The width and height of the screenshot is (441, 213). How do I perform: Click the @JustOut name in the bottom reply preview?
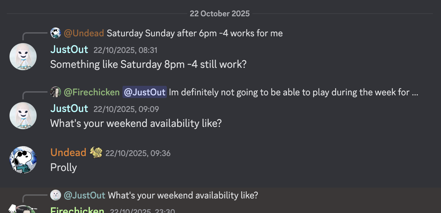84,195
